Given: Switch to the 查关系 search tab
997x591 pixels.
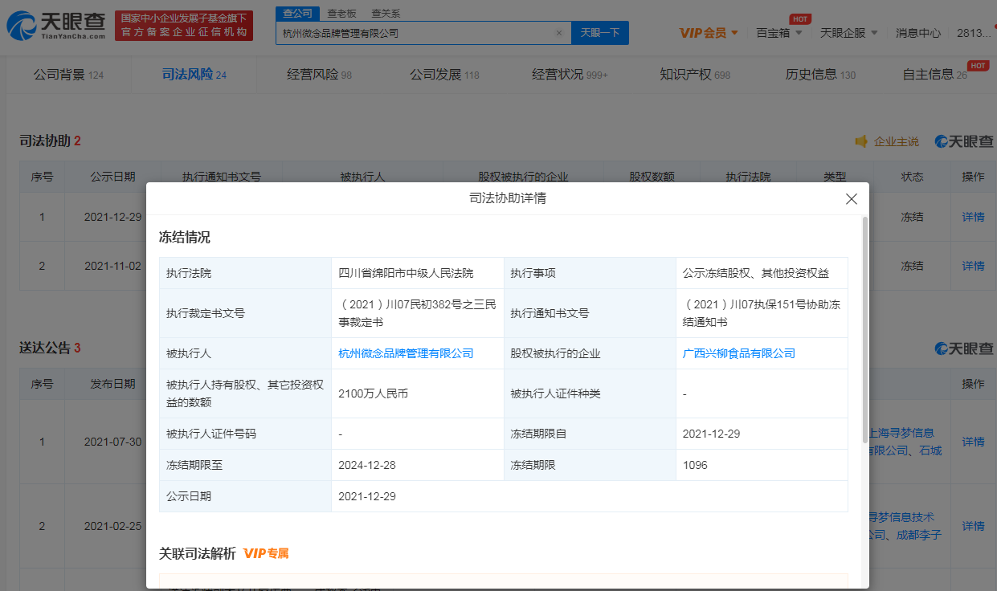Looking at the screenshot, I should (386, 14).
